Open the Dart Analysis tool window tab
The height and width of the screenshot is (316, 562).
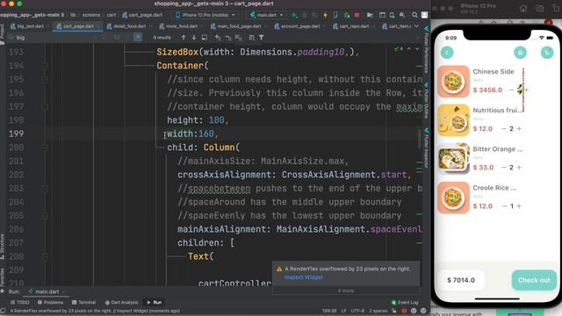[121, 302]
